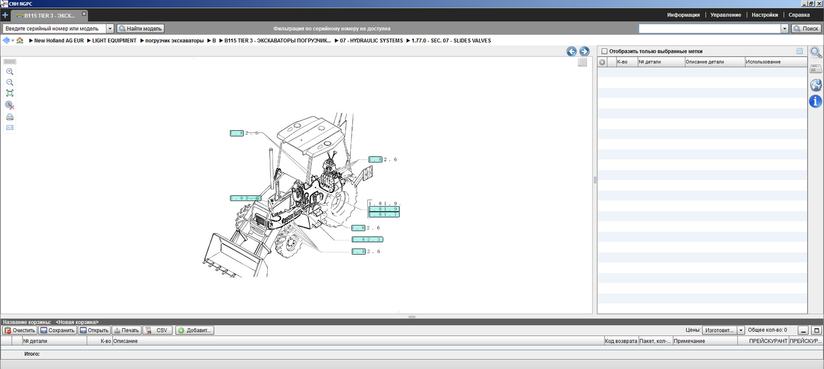Viewport: 824px width, 369px height.
Task: Go to previous illustration arrow
Action: pos(571,51)
